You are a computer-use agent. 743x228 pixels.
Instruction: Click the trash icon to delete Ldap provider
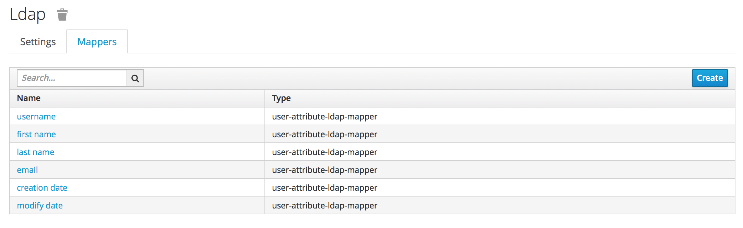(x=62, y=15)
